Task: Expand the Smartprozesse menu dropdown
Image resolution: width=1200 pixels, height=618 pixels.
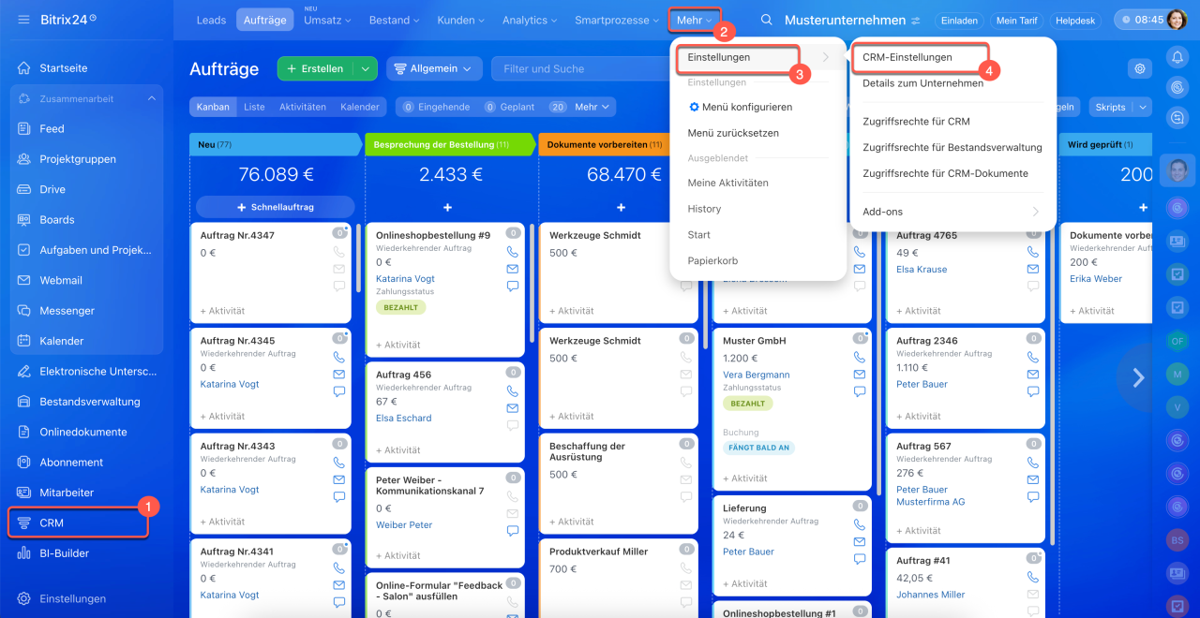Action: [616, 20]
